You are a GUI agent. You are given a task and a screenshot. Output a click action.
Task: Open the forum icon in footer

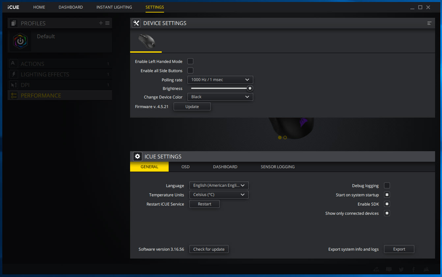(x=376, y=269)
